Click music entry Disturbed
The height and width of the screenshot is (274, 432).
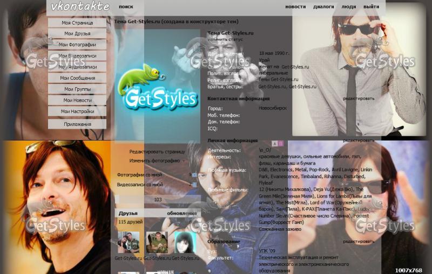pos(354,176)
